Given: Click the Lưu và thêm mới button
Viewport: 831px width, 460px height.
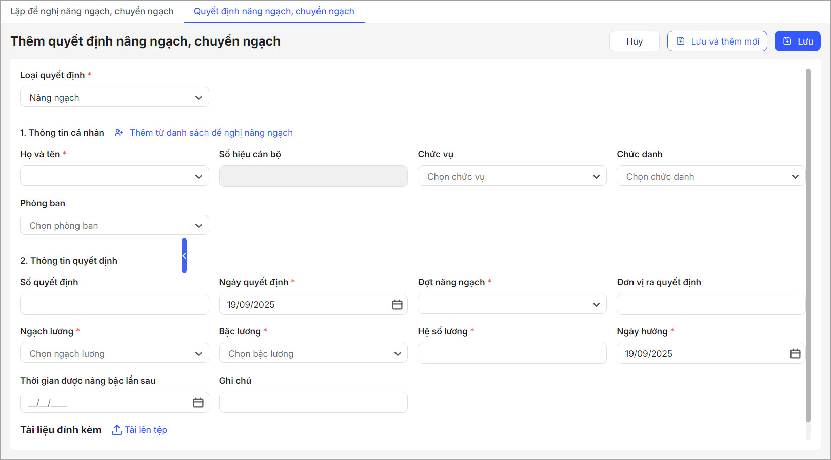Looking at the screenshot, I should [x=717, y=41].
